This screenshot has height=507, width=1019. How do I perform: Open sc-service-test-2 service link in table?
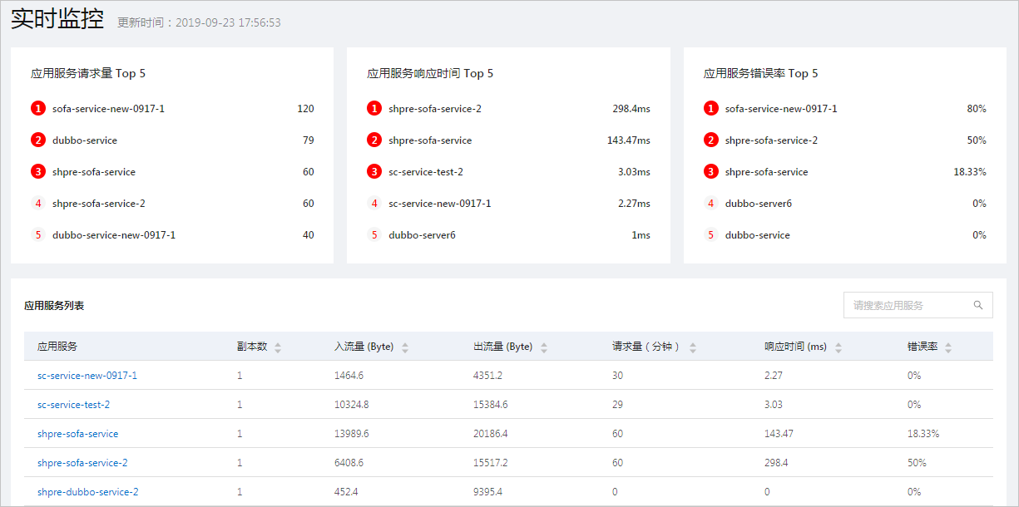[x=73, y=405]
